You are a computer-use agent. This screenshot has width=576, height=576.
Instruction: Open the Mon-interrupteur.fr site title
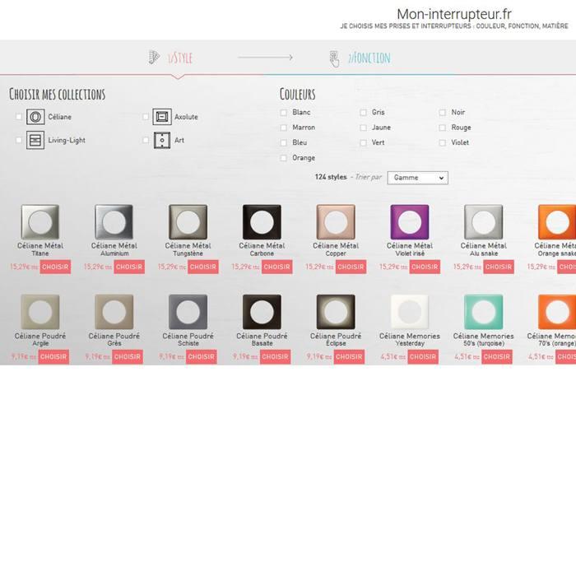pyautogui.click(x=454, y=14)
